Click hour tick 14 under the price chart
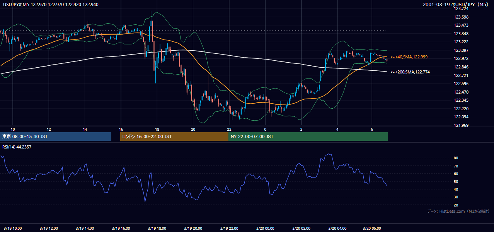The width and height of the screenshot is (494, 232). [x=85, y=129]
